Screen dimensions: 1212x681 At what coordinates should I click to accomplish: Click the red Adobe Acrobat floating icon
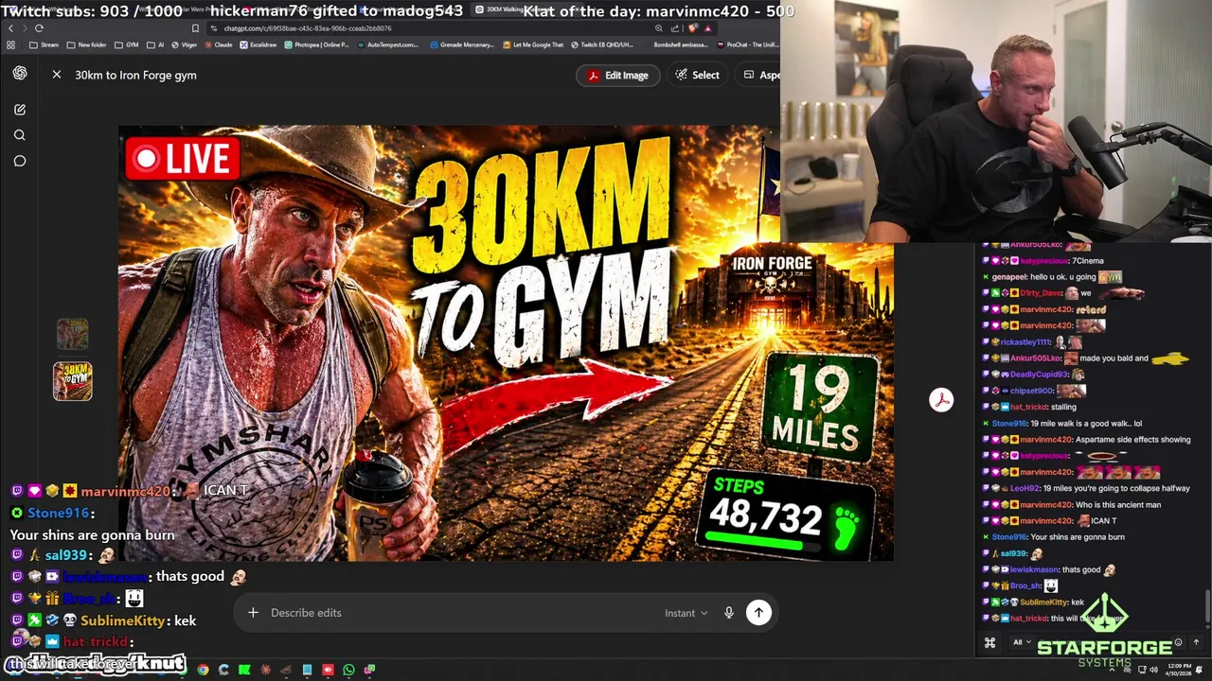941,400
